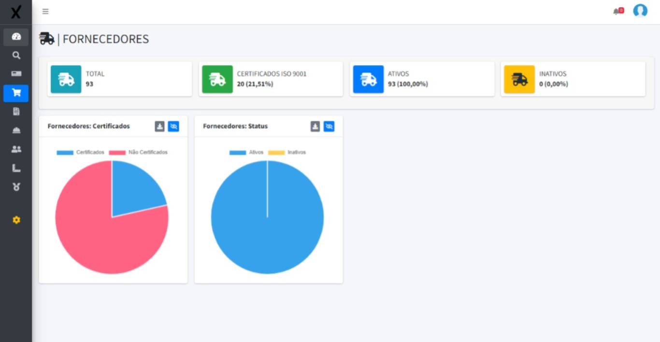Download the Fornecedores: Status chart
This screenshot has height=342, width=660.
pos(315,127)
